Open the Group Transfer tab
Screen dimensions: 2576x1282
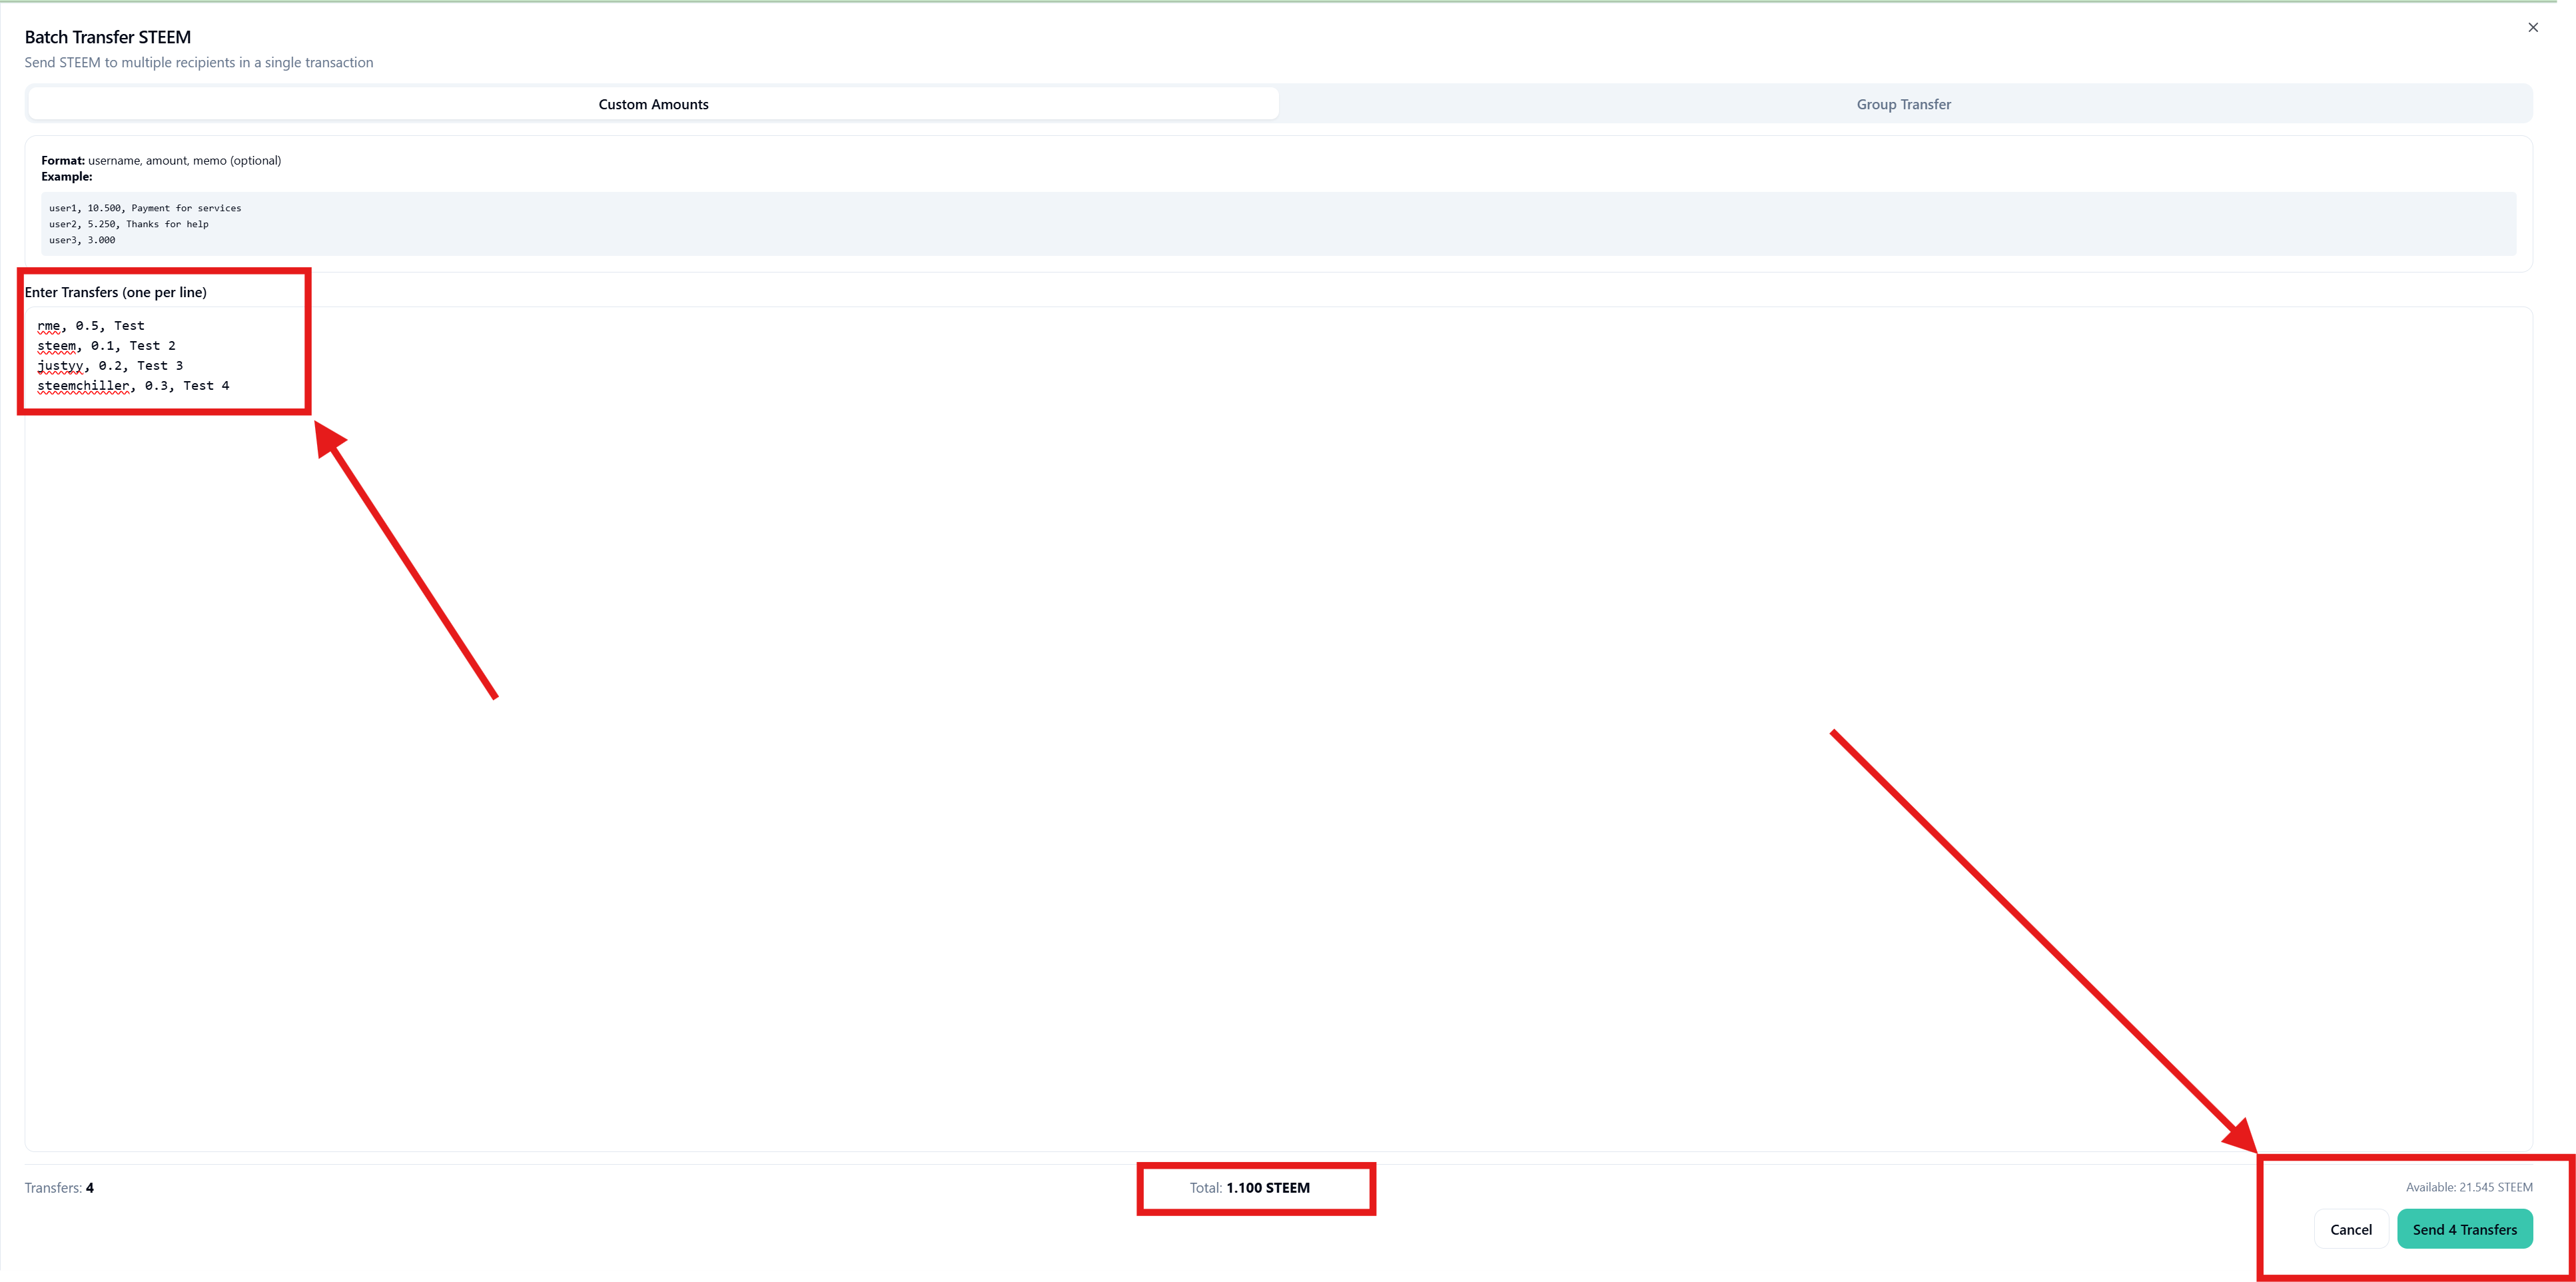coord(1903,104)
